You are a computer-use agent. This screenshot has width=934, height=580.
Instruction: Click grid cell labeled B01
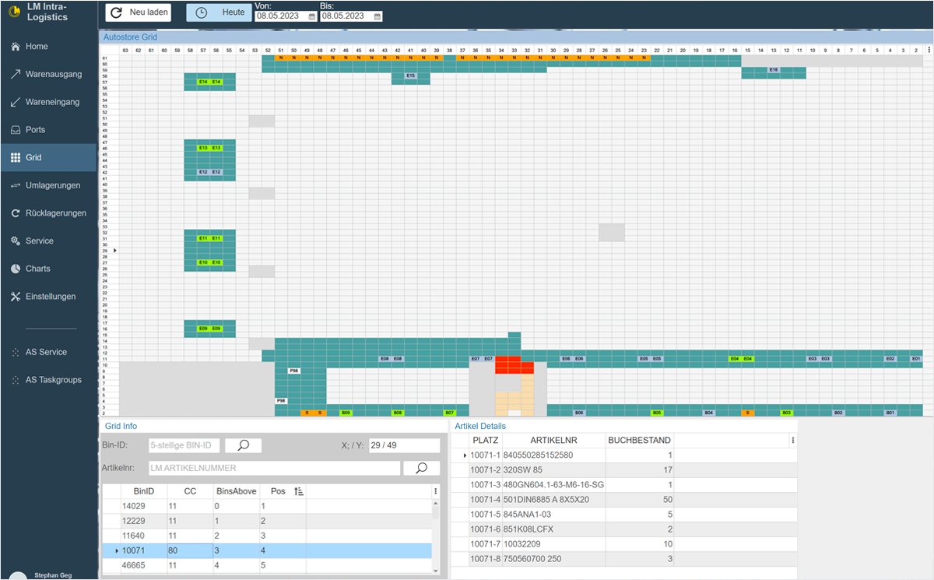(x=890, y=413)
